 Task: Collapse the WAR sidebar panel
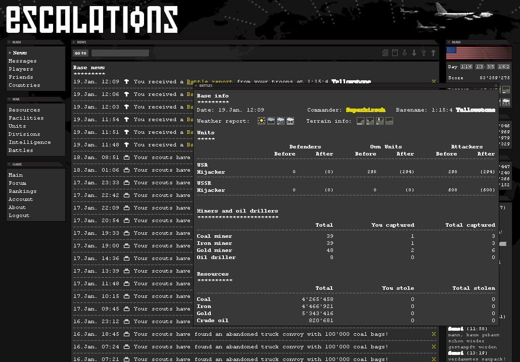9,99
